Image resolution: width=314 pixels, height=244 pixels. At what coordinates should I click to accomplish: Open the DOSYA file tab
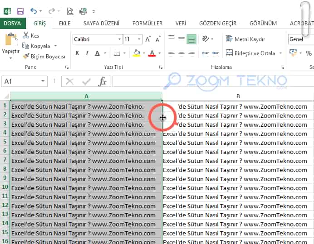[12, 24]
